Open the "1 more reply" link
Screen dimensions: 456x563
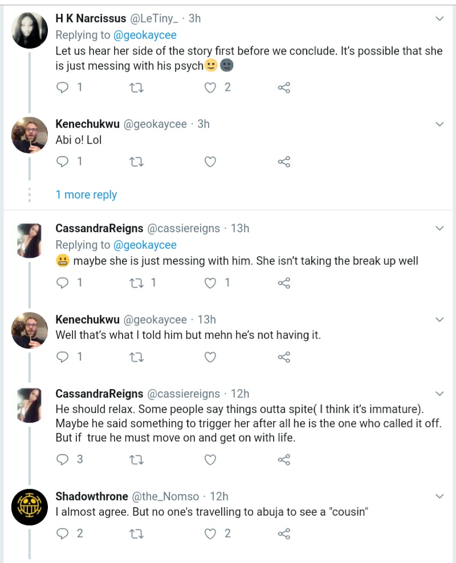pos(86,195)
